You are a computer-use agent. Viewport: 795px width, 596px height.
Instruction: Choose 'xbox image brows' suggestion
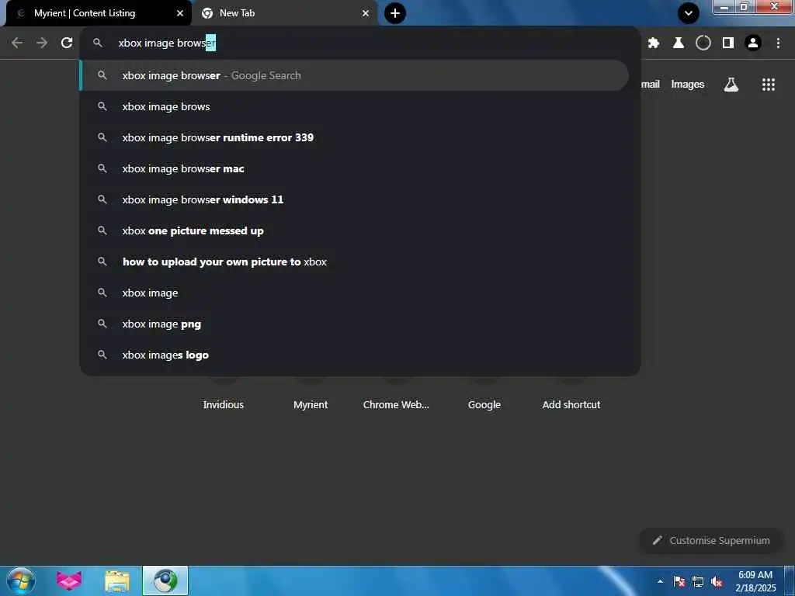coord(354,106)
